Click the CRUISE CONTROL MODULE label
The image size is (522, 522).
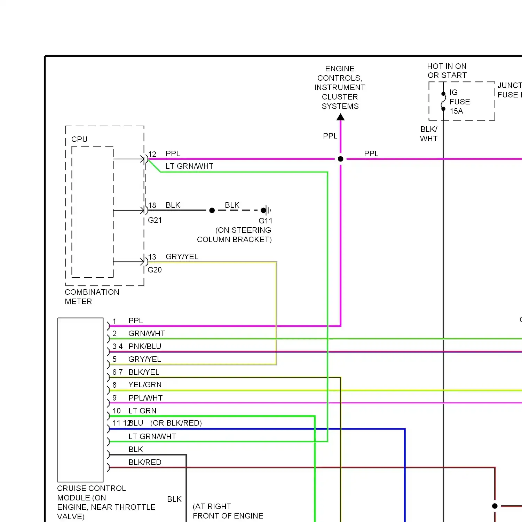[106, 502]
